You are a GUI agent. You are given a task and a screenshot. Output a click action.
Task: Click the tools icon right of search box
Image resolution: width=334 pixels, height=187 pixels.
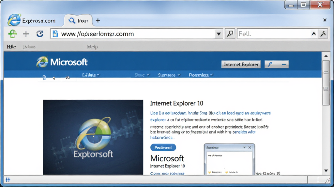click(323, 34)
